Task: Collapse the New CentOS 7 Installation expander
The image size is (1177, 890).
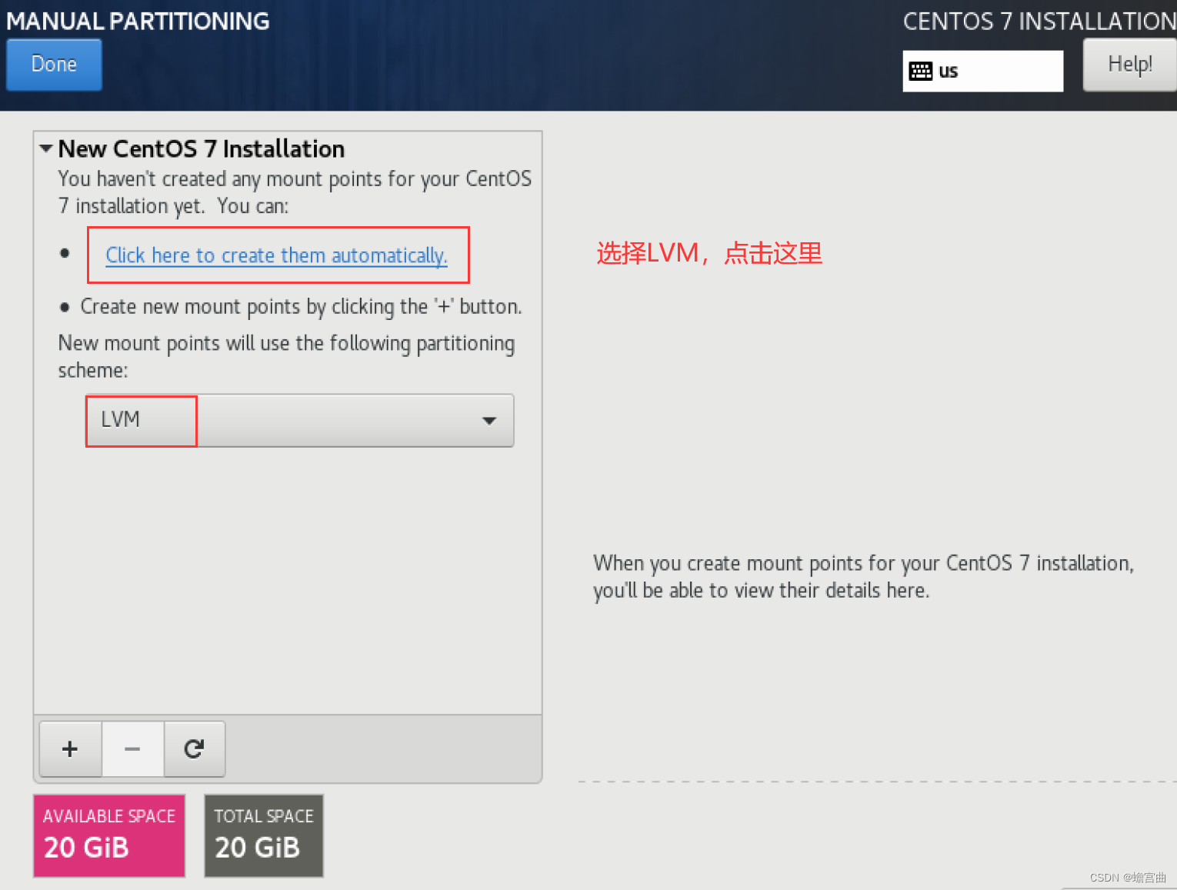Action: coord(46,148)
